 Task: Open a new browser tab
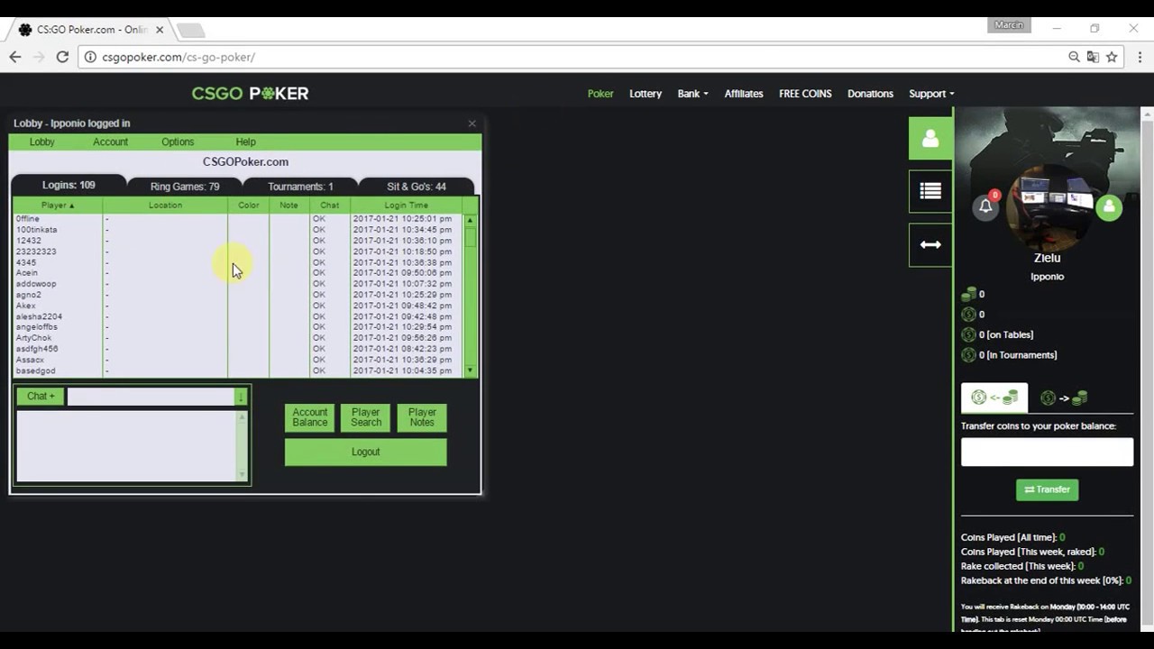[x=190, y=31]
